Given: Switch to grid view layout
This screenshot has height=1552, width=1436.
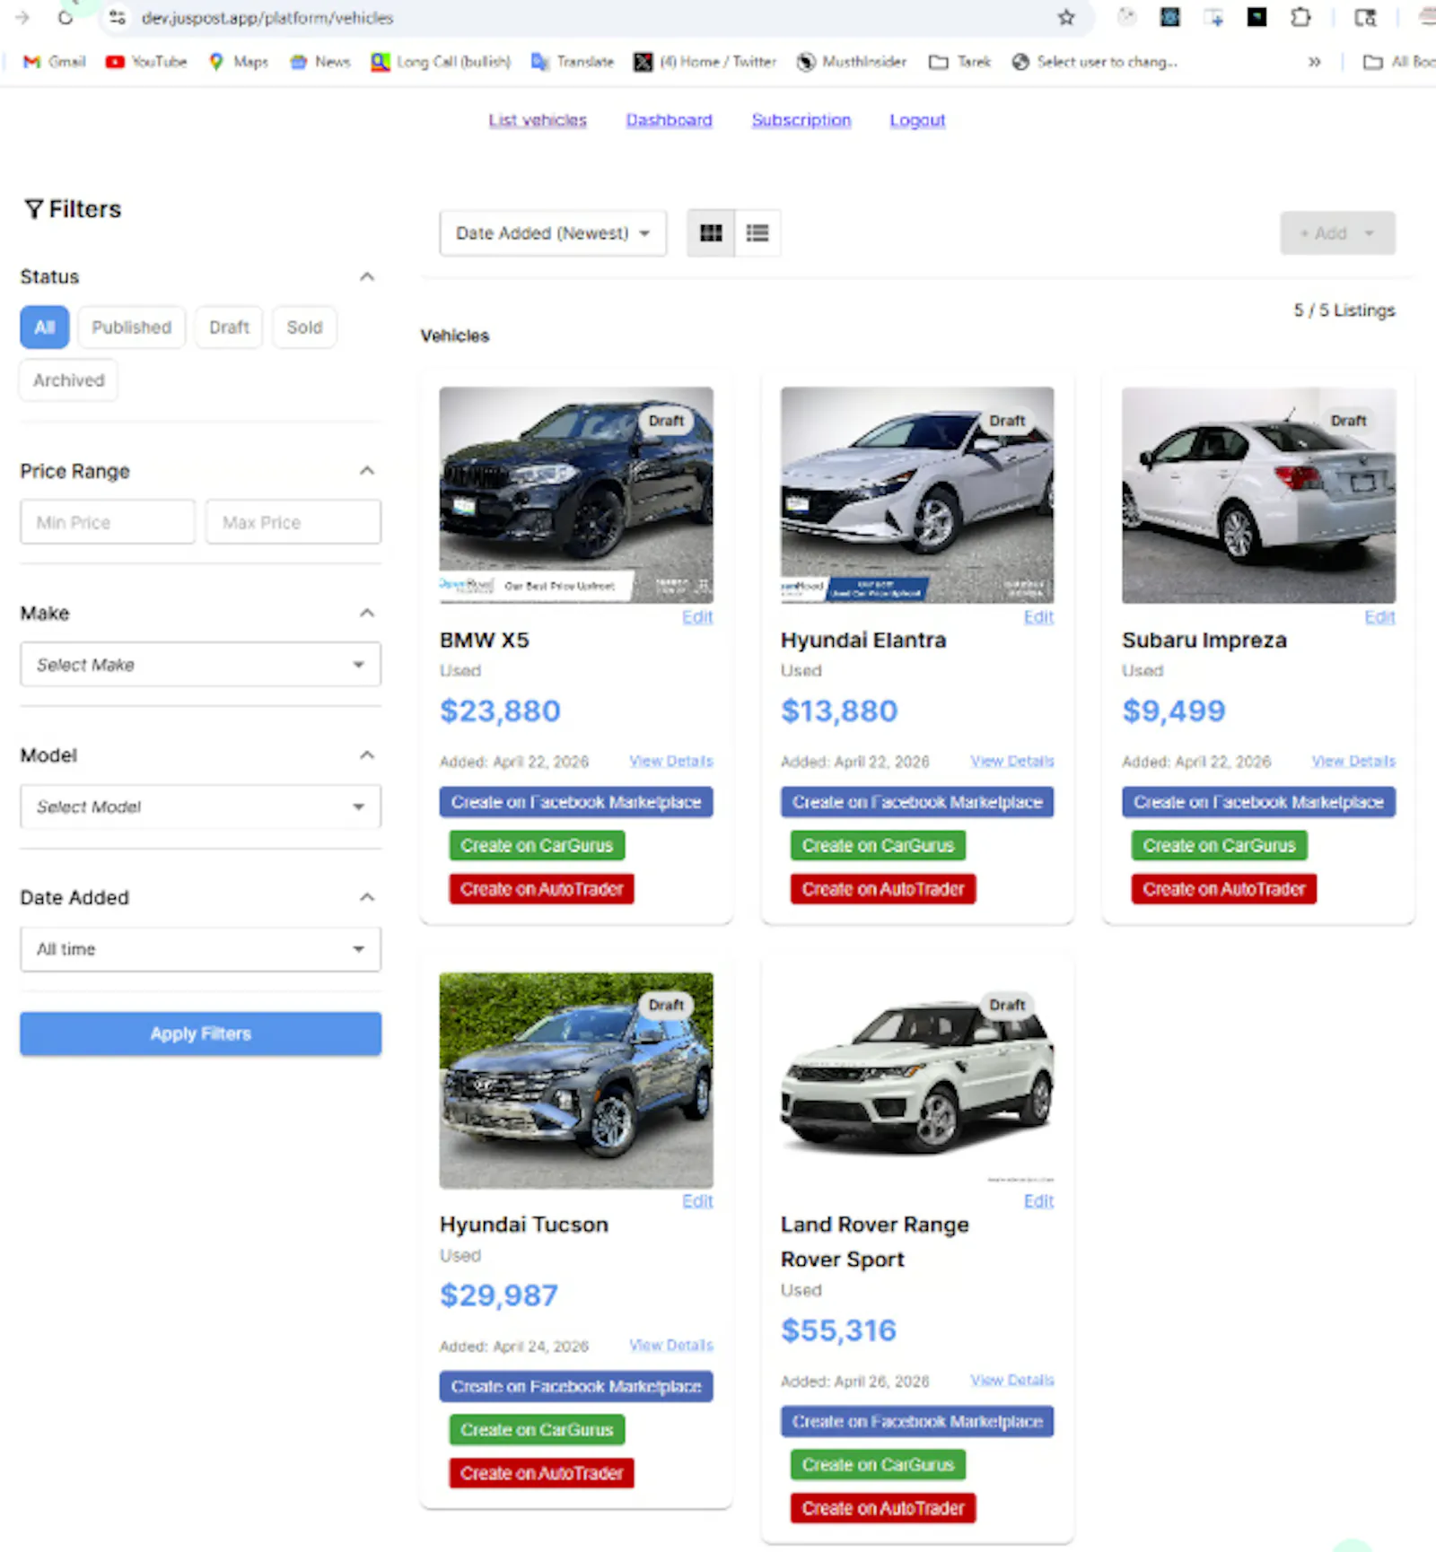Looking at the screenshot, I should coord(711,233).
